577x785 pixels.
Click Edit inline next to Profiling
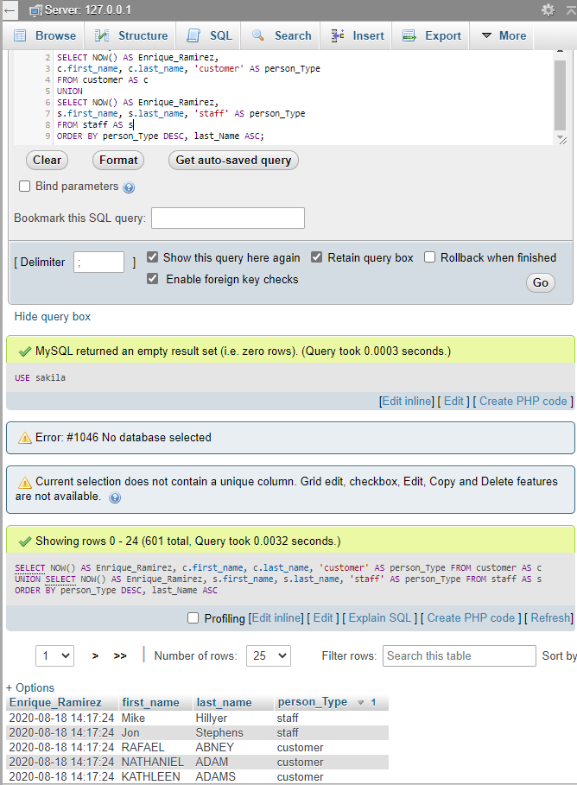[x=276, y=618]
